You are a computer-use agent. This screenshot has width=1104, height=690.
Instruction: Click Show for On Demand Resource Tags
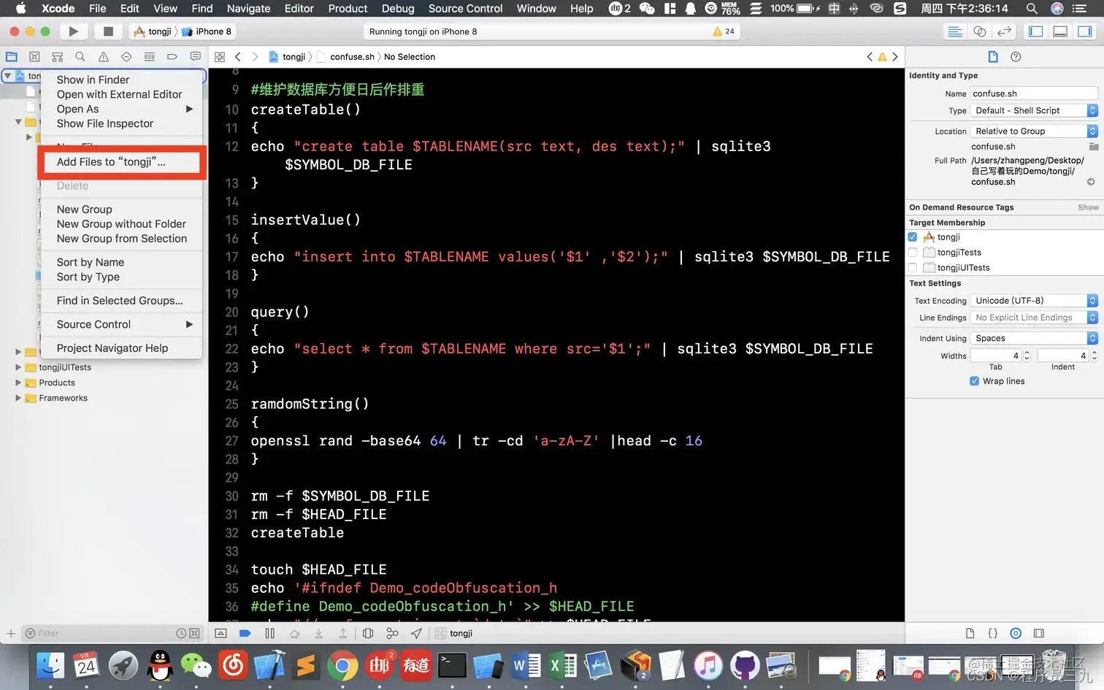[1088, 207]
